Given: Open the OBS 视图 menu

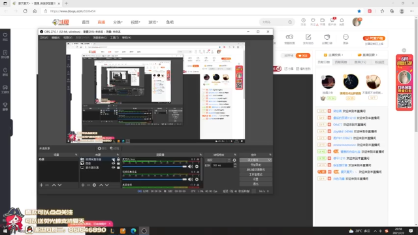Looking at the screenshot, I should click(x=68, y=38).
